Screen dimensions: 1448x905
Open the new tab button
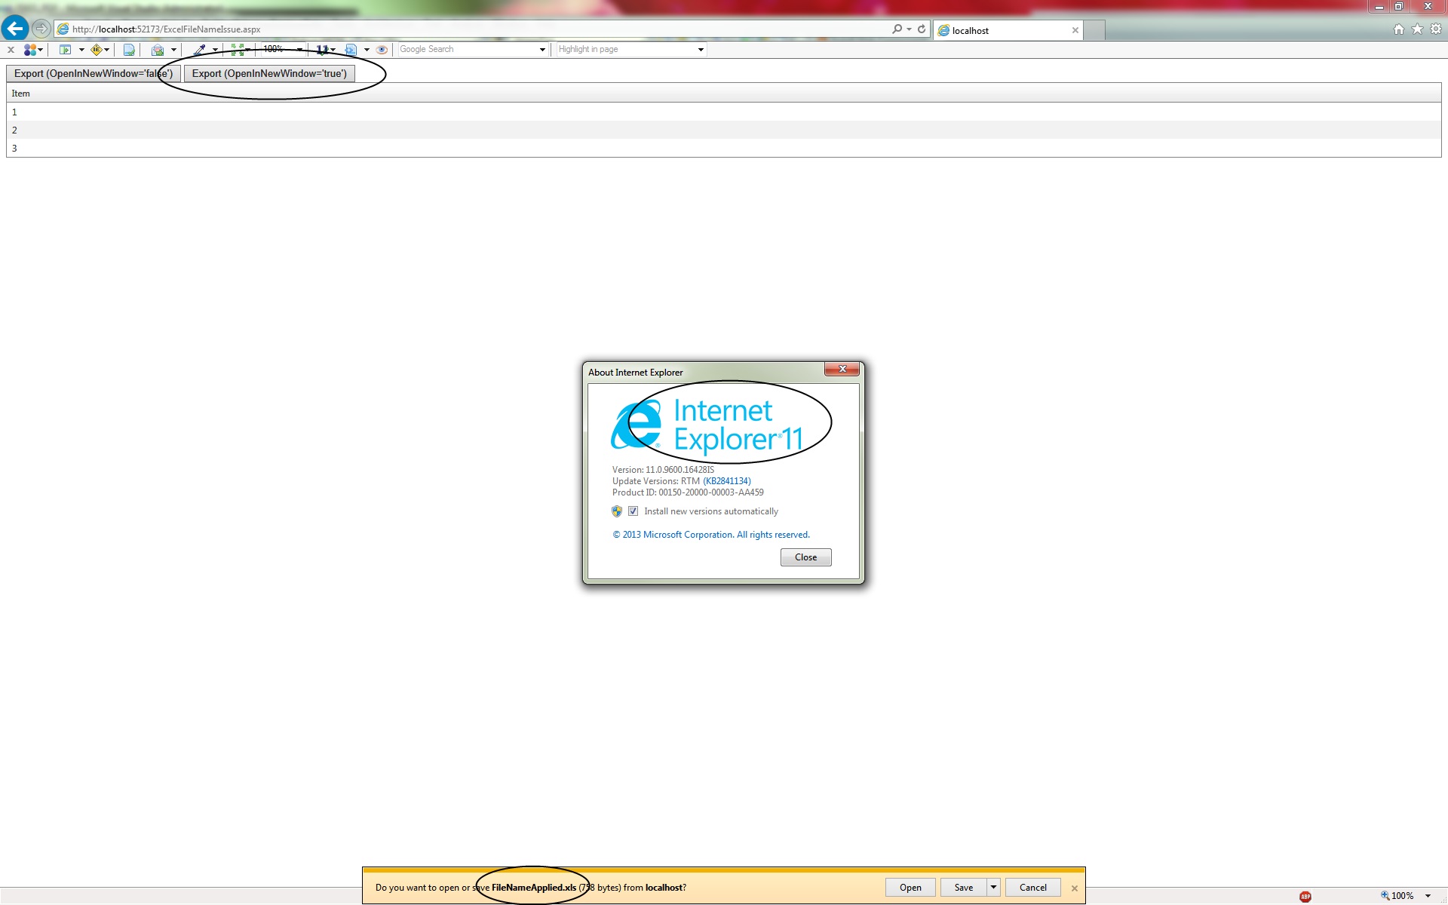tap(1095, 30)
